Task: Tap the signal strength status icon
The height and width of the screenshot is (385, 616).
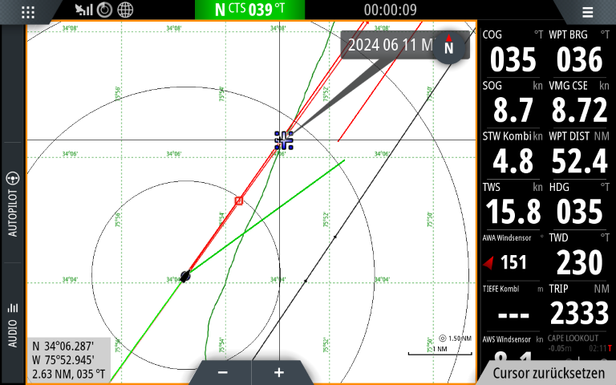Action: coord(83,10)
